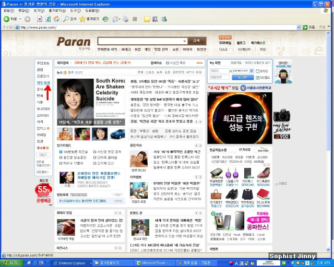Open the Search magnifier toolbar button

pos(70,19)
